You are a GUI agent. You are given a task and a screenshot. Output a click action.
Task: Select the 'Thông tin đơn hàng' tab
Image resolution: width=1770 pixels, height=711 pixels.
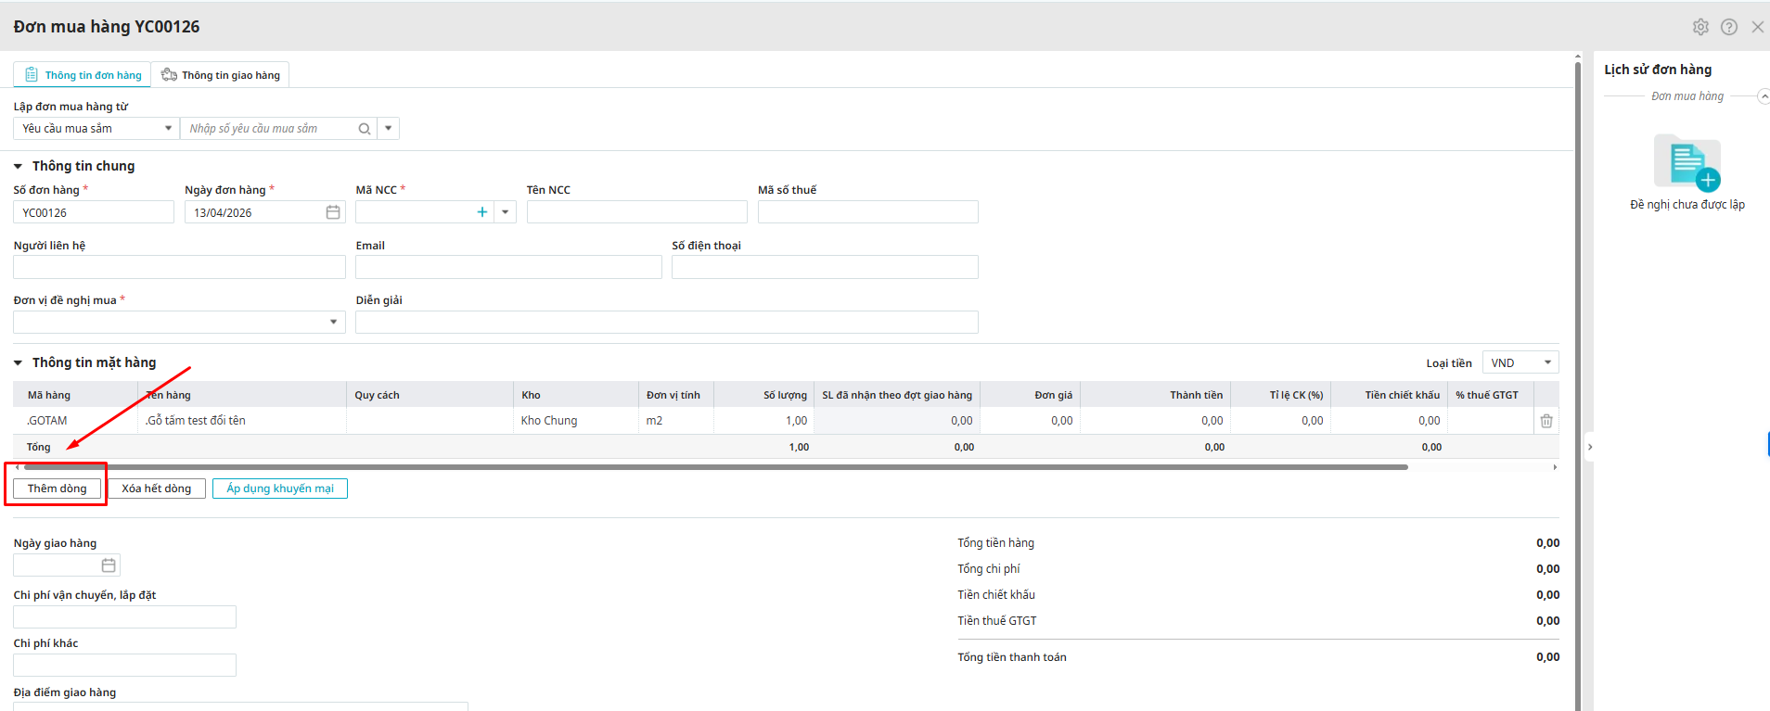coord(83,75)
